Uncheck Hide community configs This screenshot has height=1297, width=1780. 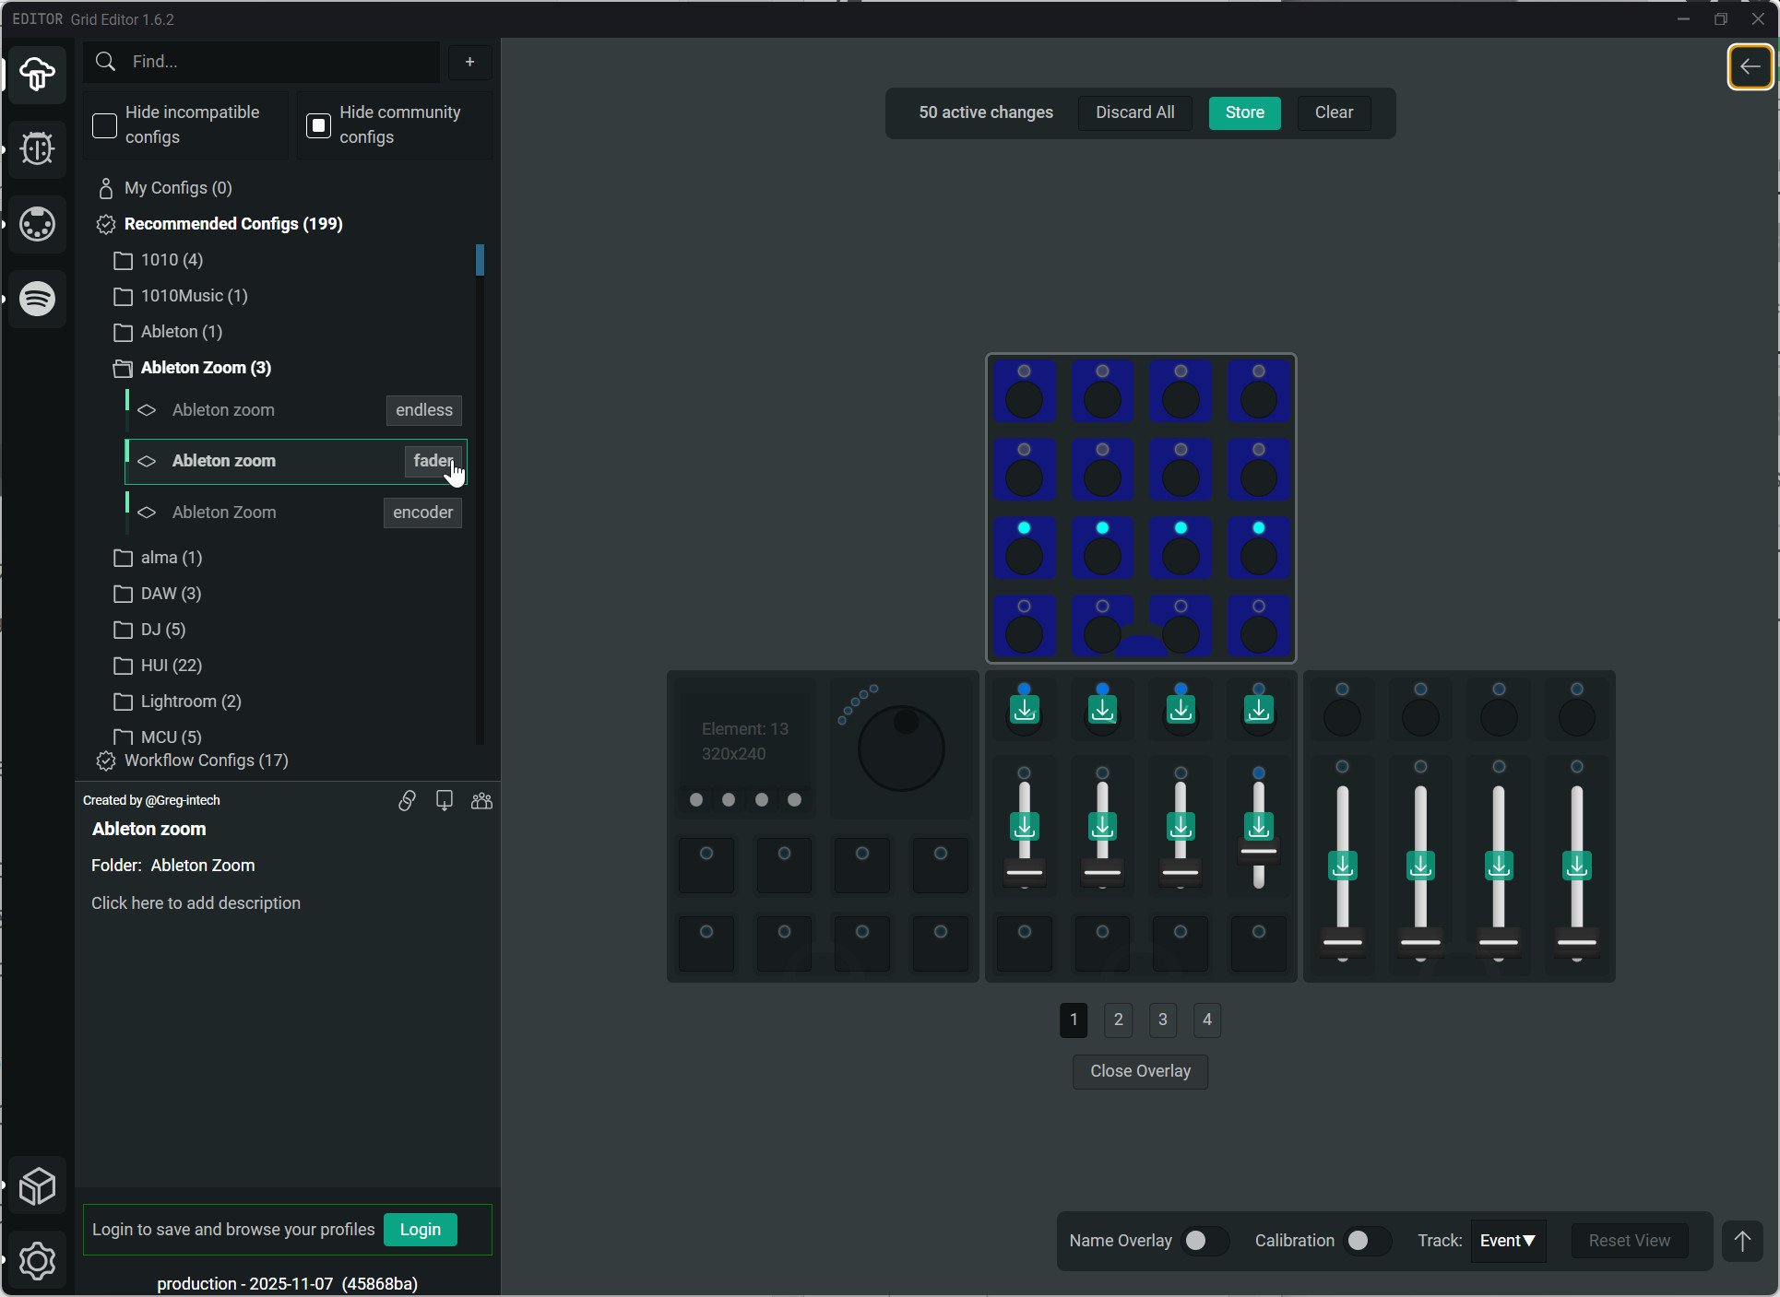[319, 125]
